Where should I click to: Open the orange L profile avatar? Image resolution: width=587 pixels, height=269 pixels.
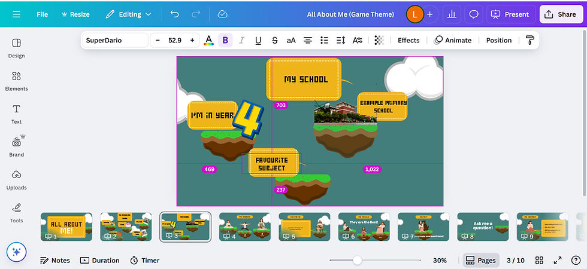point(414,14)
